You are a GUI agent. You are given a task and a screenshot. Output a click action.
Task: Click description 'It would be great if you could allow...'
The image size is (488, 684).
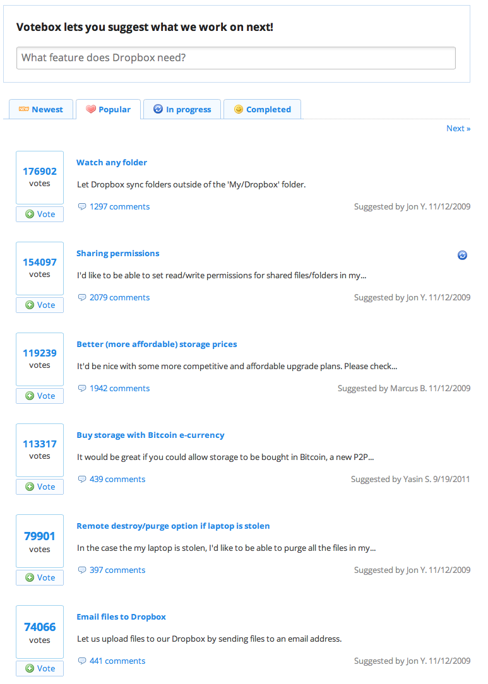pyautogui.click(x=225, y=457)
